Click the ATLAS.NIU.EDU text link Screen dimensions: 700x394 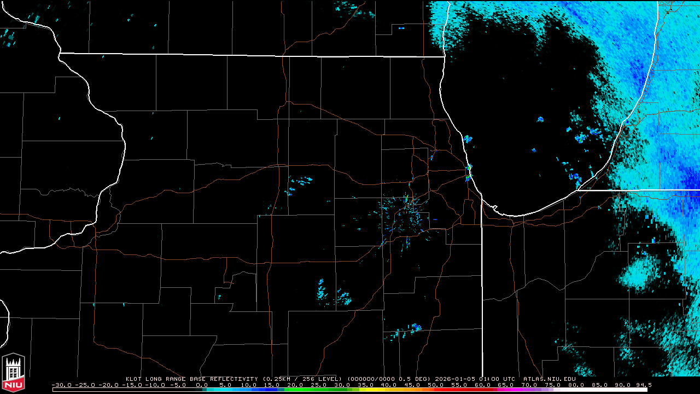coord(549,379)
